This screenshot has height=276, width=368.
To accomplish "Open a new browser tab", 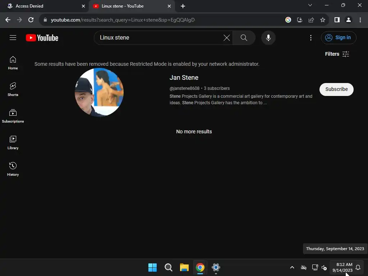I will [183, 6].
